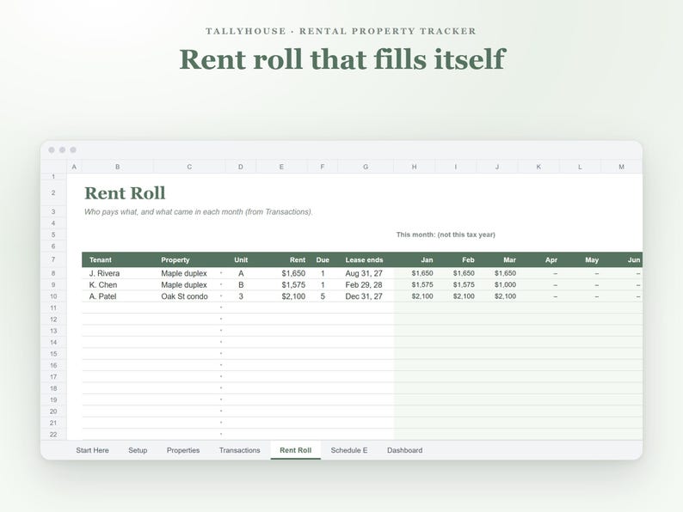Click the Lease ends header cell
683x512 pixels.
(366, 259)
